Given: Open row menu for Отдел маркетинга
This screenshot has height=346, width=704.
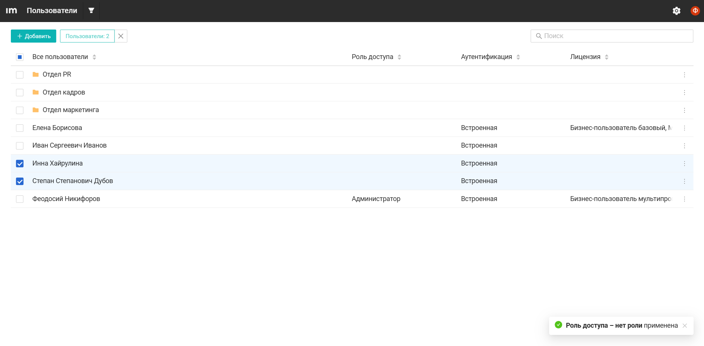Looking at the screenshot, I should 685,110.
